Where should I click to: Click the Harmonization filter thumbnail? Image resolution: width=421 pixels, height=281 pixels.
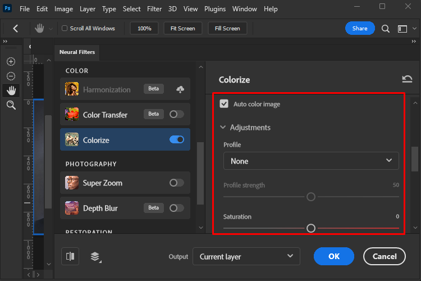click(x=72, y=89)
